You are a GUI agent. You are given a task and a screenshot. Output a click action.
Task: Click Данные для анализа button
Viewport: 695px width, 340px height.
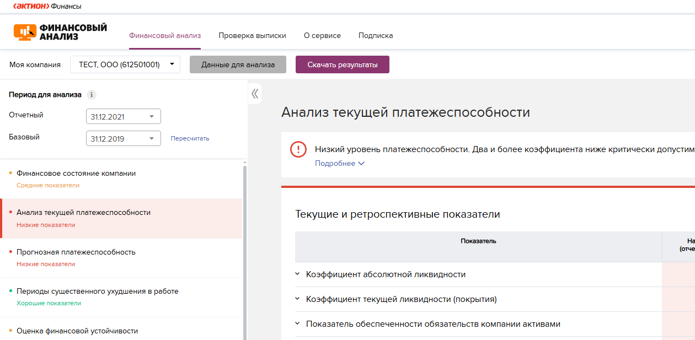[x=238, y=64]
